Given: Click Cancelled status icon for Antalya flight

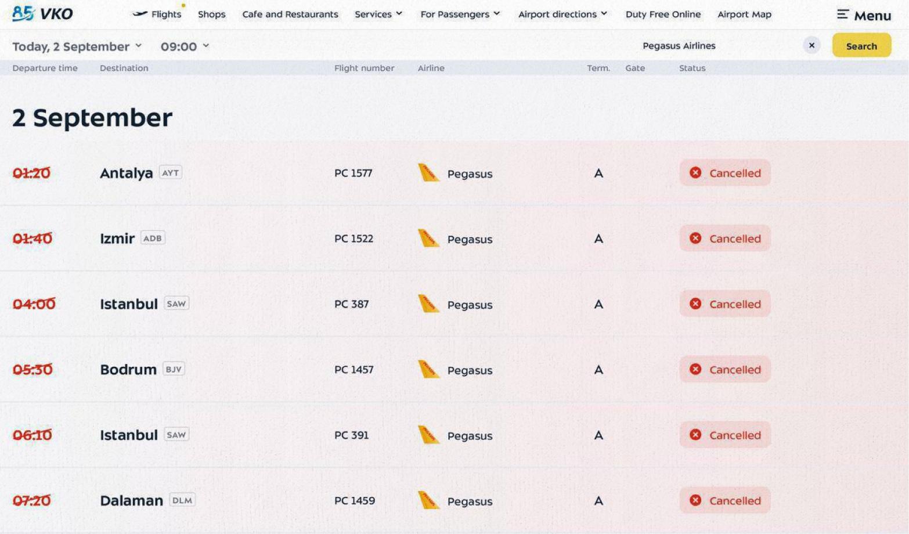Looking at the screenshot, I should coord(695,172).
